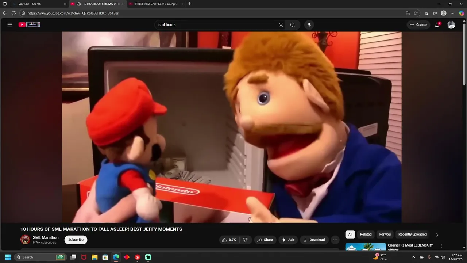This screenshot has width=467, height=263.
Task: Open the Windows Start menu
Action: (x=8, y=257)
